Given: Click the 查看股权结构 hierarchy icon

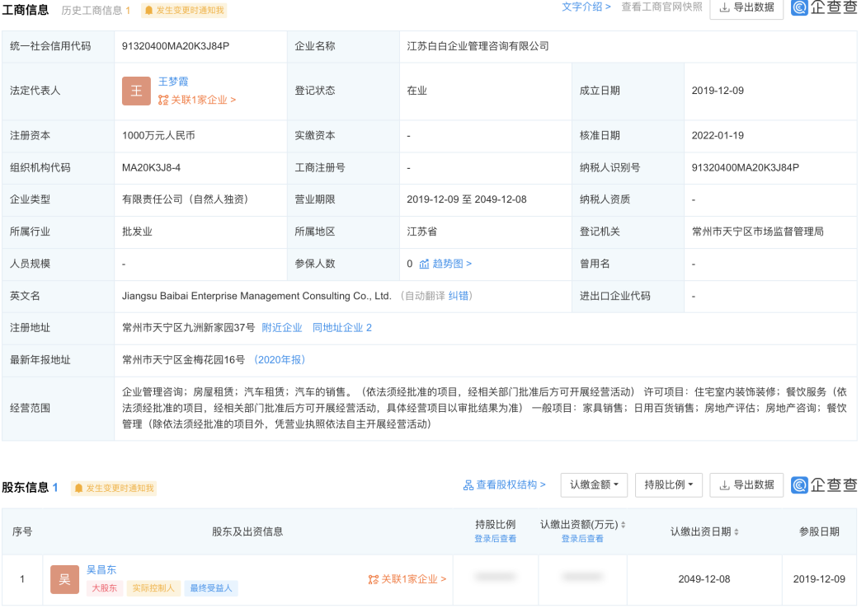Looking at the screenshot, I should pos(468,485).
